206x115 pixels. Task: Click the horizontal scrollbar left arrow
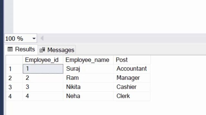42,38
